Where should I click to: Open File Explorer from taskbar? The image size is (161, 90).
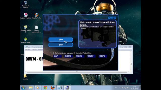(31, 88)
